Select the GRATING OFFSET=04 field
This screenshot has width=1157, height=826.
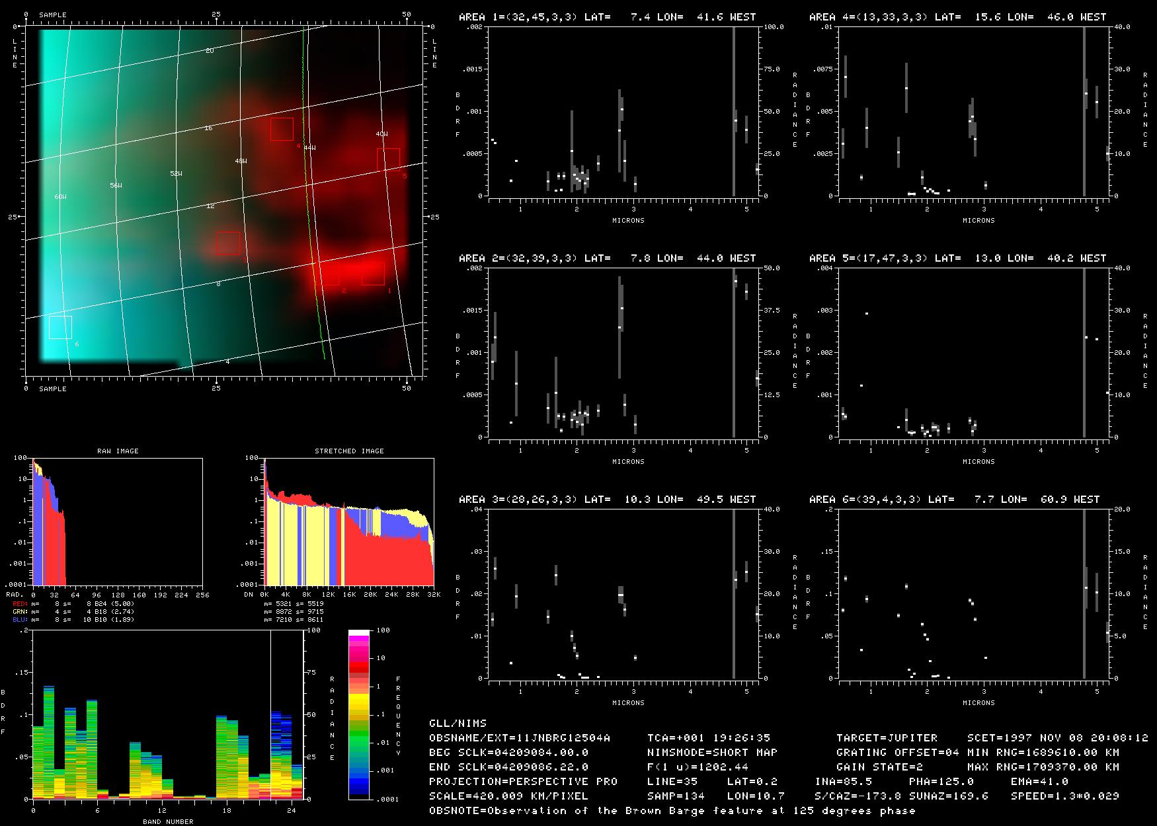tap(898, 753)
